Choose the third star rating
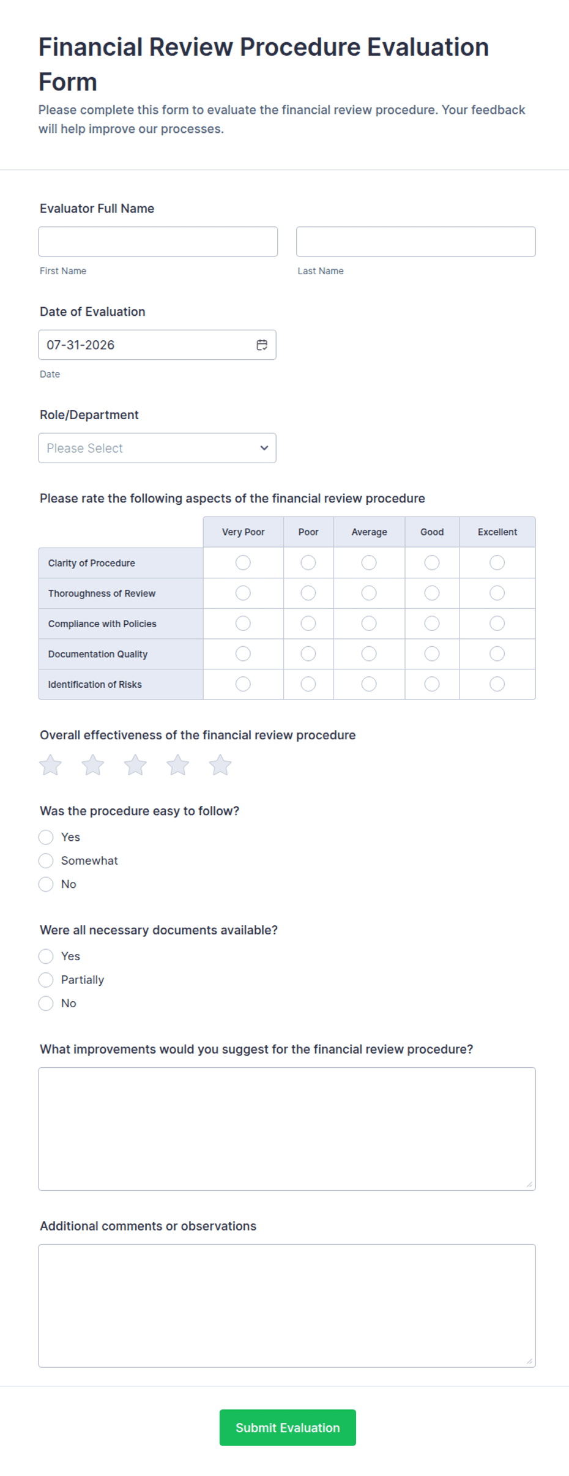This screenshot has width=569, height=1476. [x=135, y=765]
